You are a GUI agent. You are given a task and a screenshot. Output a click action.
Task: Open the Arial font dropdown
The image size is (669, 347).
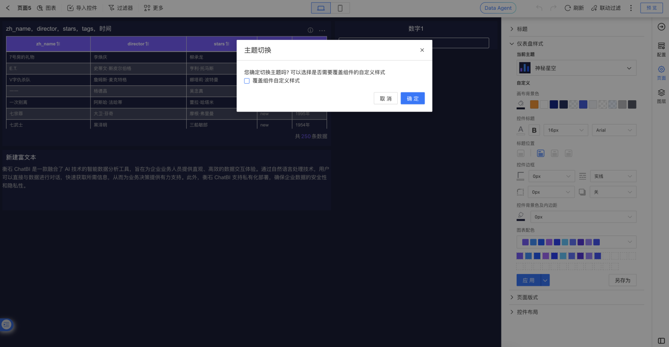[614, 130]
